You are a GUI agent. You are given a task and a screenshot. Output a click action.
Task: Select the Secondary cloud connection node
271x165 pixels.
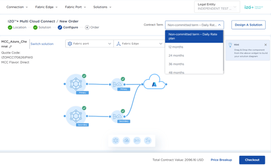click(x=117, y=116)
